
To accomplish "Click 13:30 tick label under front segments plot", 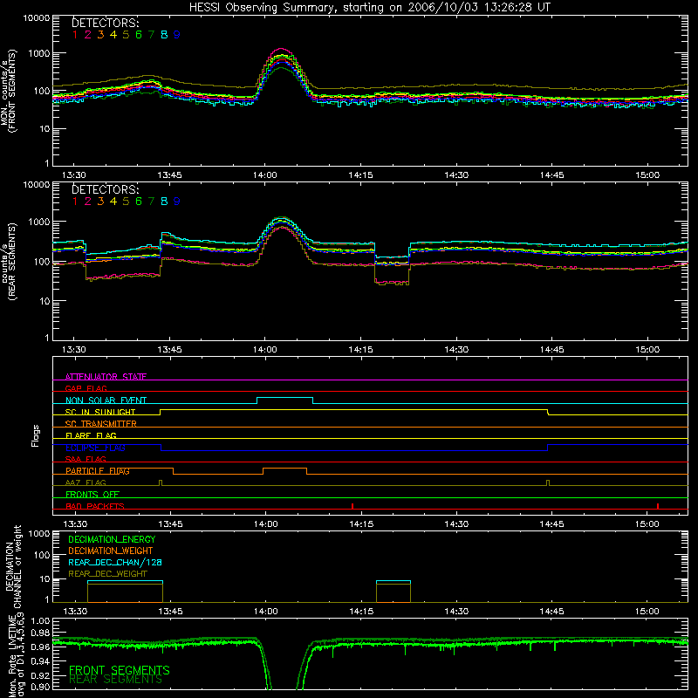I will pos(74,175).
